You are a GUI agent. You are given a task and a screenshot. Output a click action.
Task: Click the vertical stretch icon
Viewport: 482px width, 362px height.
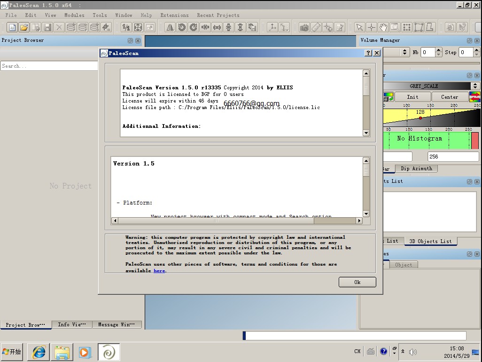tap(228, 27)
